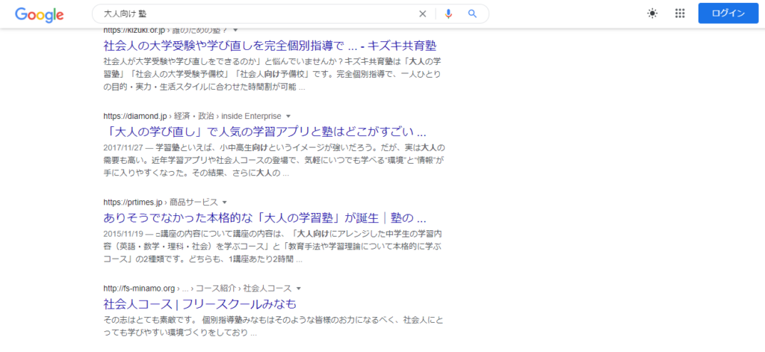
Task: Open the 「大人の学び直し」 diamond.jp result
Action: point(264,132)
